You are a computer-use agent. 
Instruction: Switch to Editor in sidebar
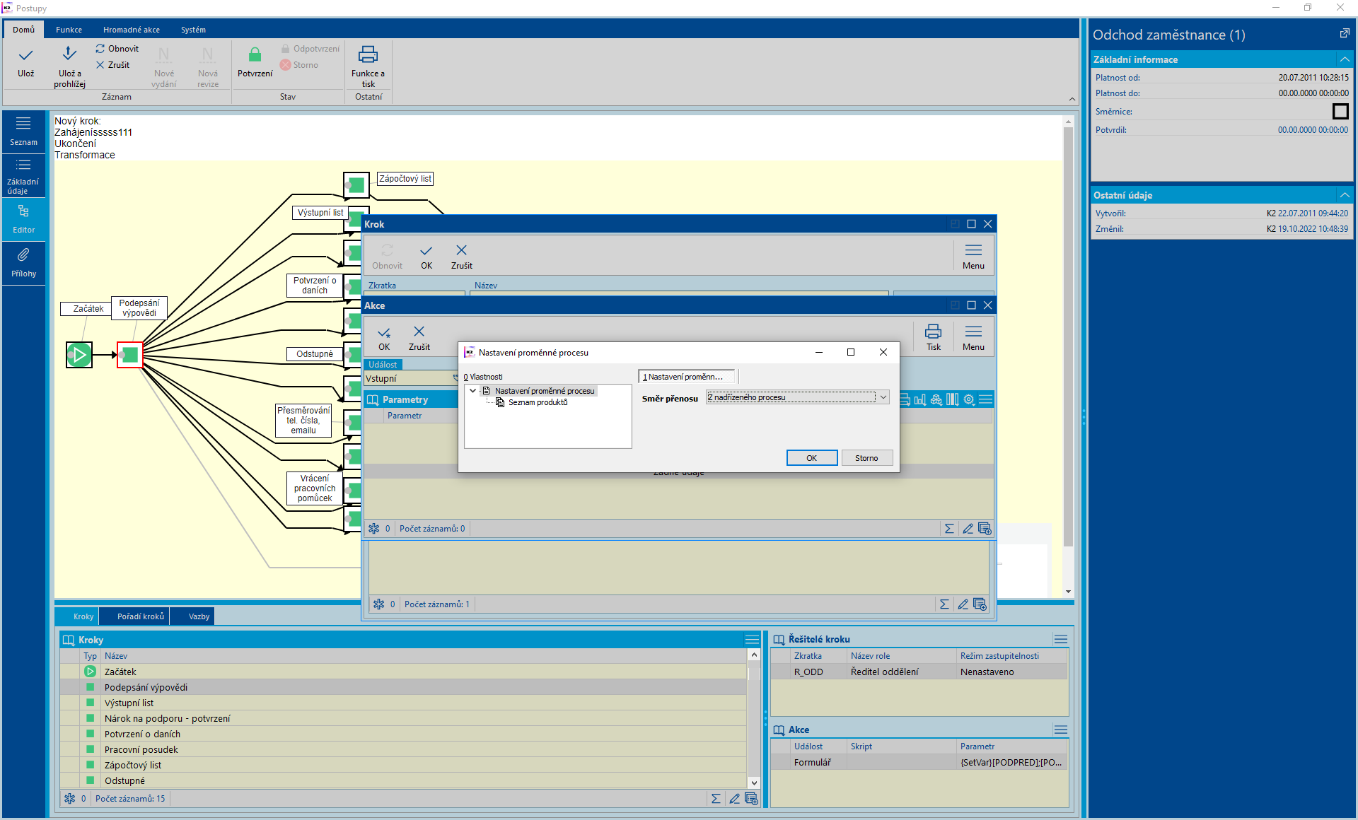tap(23, 211)
